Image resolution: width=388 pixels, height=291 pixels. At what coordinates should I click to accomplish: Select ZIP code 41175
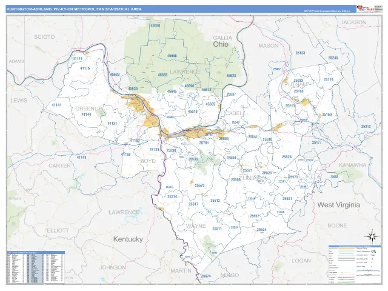[x=85, y=68]
